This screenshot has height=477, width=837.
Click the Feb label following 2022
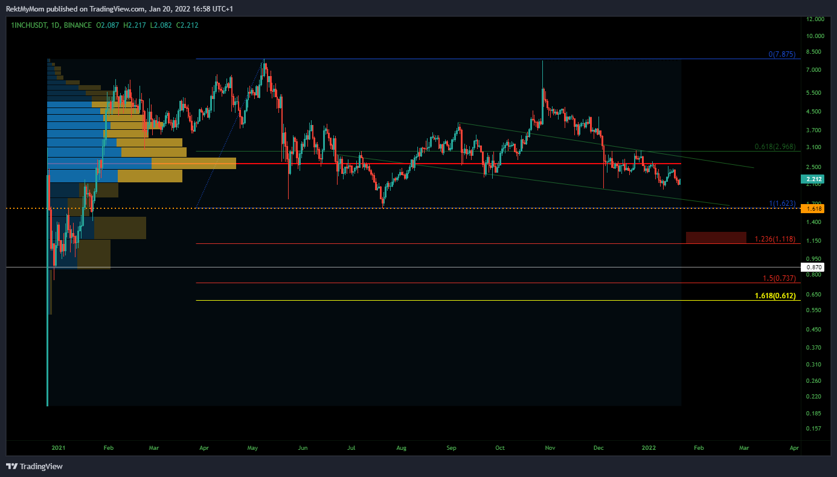tap(698, 448)
